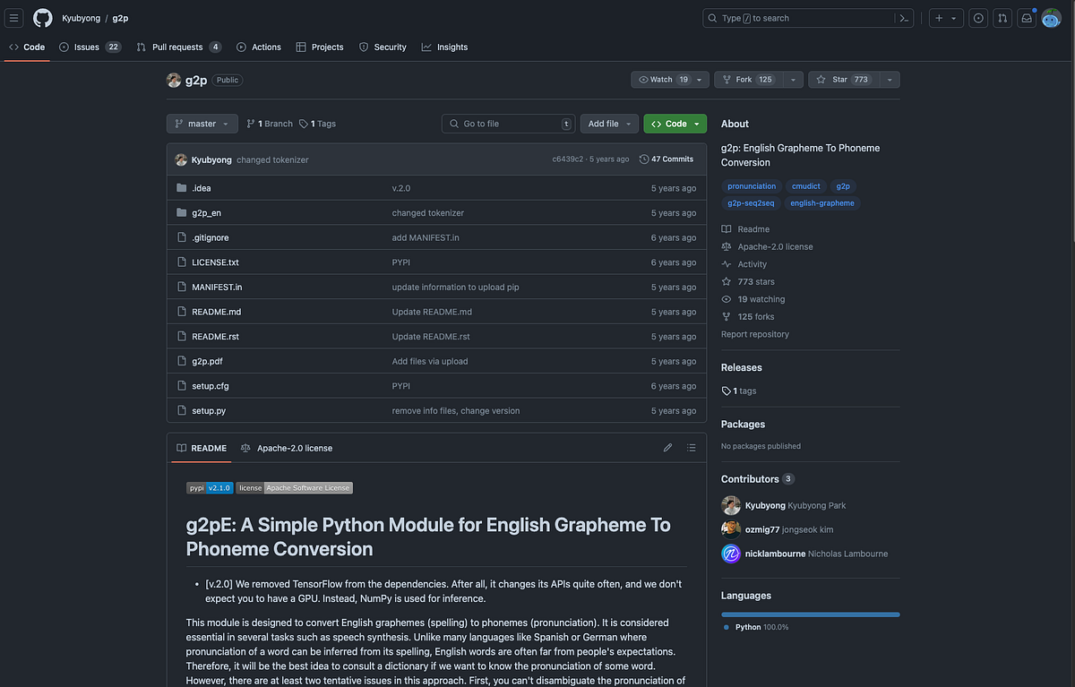Click the GitHub home logo
The width and height of the screenshot is (1075, 687).
42,17
